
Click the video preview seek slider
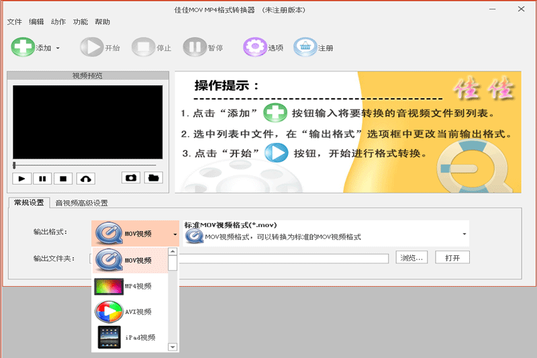point(88,165)
